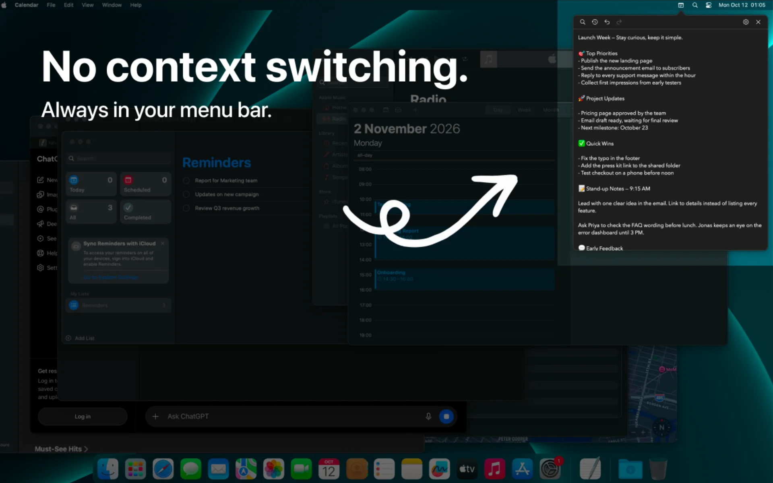Screen dimensions: 773x483
Task: Click the Log in button in ChatGPT
Action: click(x=83, y=417)
